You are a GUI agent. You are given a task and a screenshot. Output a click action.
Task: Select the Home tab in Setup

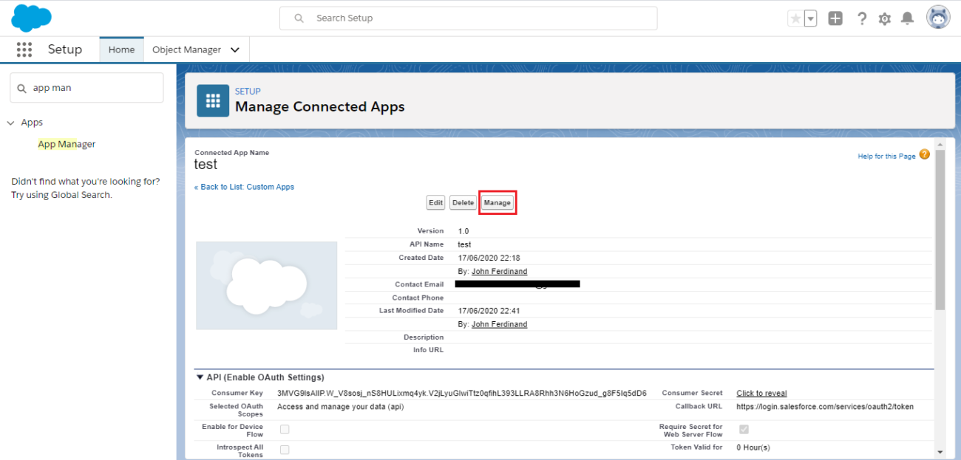(x=121, y=49)
